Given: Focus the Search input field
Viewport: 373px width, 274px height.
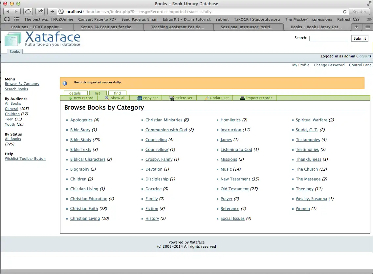Looking at the screenshot, I should tap(329, 38).
